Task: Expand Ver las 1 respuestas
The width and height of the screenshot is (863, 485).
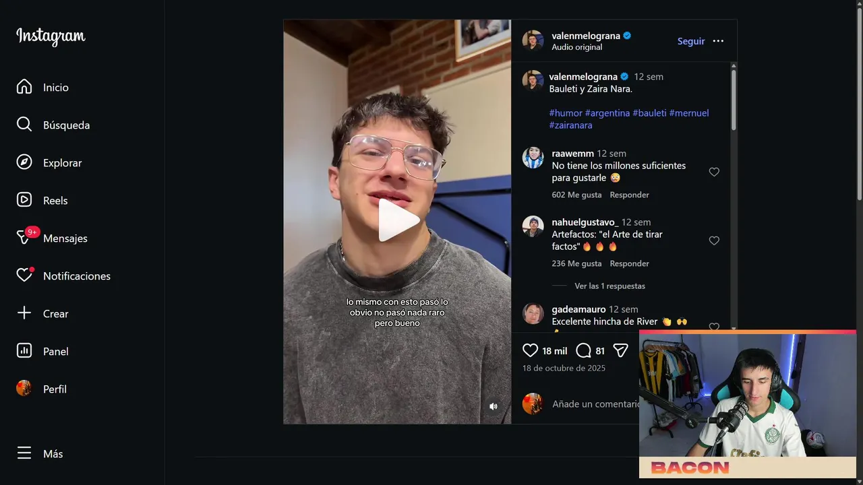Action: pyautogui.click(x=609, y=286)
